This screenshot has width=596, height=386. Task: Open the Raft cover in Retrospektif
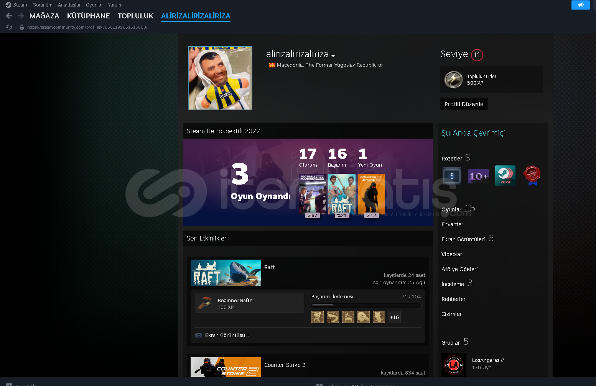coord(342,194)
